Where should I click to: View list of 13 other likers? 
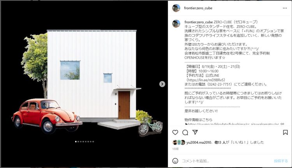(220, 142)
